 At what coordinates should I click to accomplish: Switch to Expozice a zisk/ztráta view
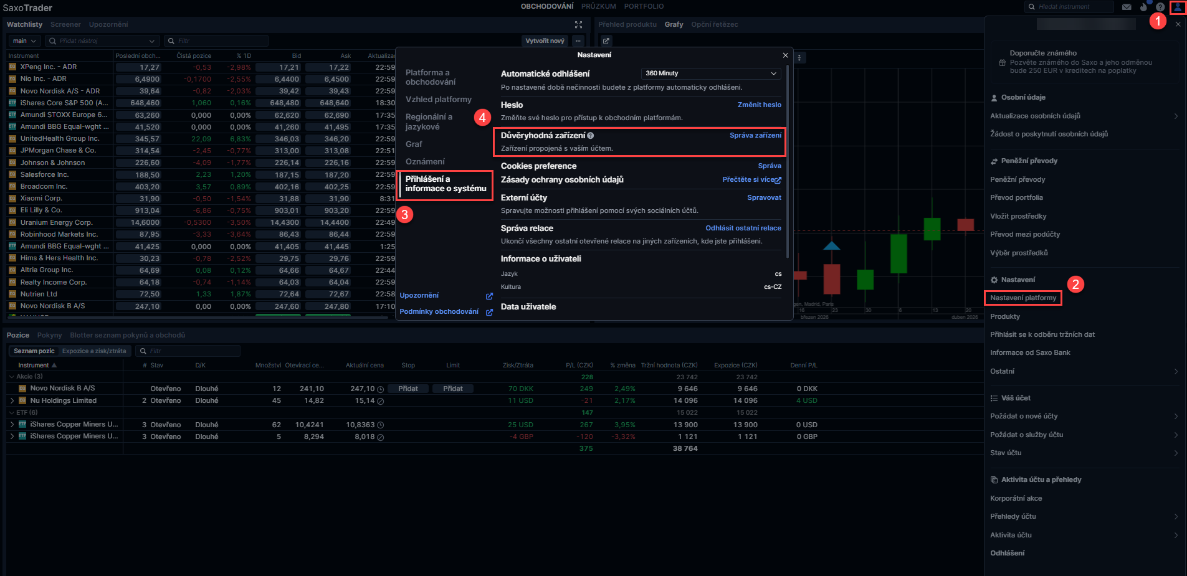[x=94, y=351]
